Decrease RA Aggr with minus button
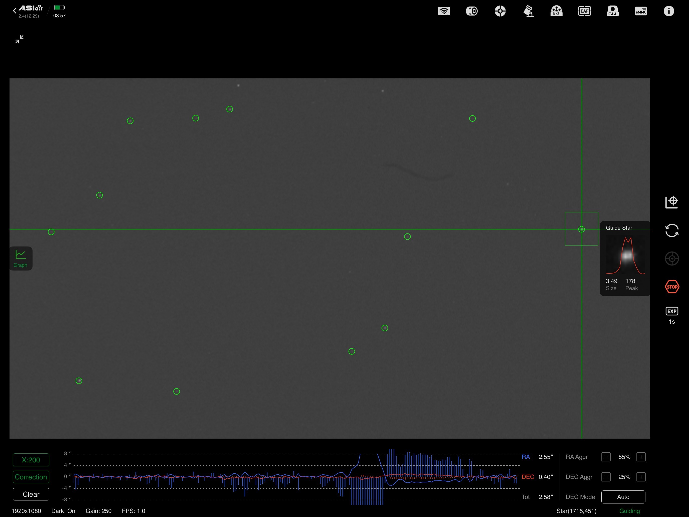Image resolution: width=689 pixels, height=517 pixels. point(606,457)
